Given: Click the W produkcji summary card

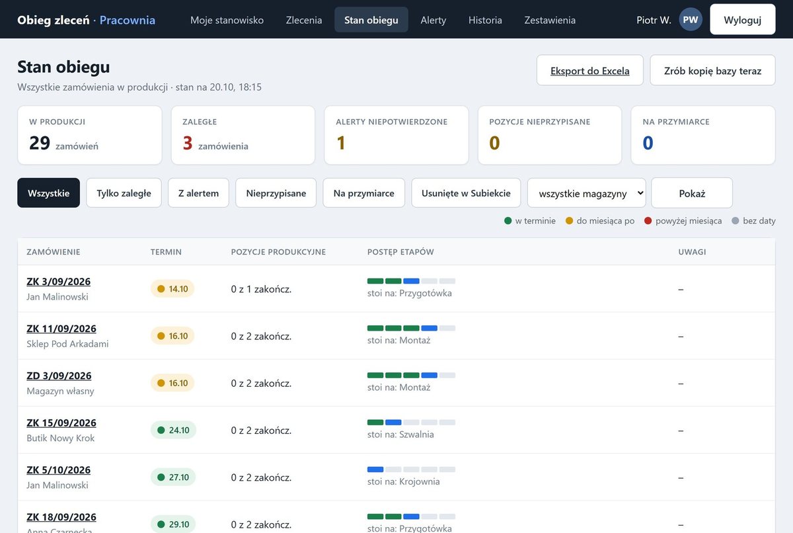Looking at the screenshot, I should click(x=90, y=135).
